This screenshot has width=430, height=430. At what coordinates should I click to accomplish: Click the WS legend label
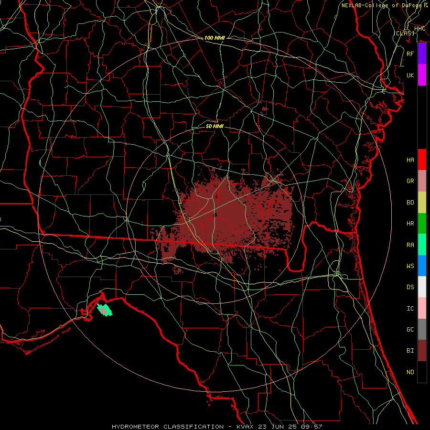(x=410, y=266)
